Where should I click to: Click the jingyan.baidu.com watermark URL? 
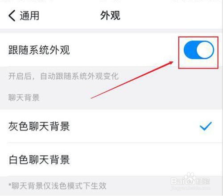click(191, 188)
